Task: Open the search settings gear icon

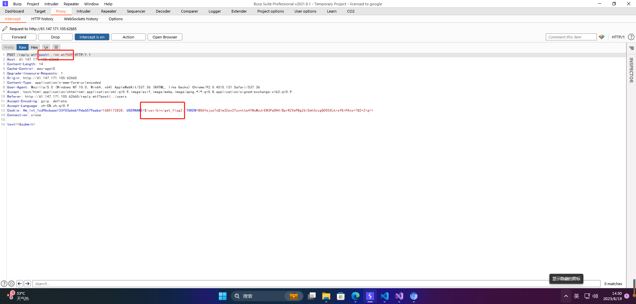Action: pos(11,284)
